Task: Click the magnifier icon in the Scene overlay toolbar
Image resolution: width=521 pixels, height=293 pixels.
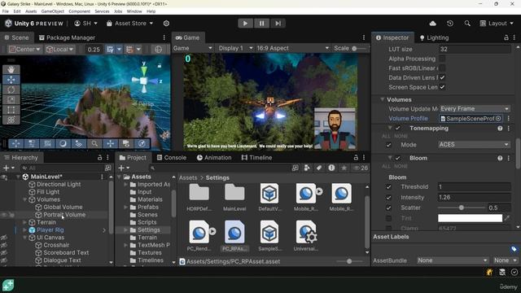Action: 94,143
